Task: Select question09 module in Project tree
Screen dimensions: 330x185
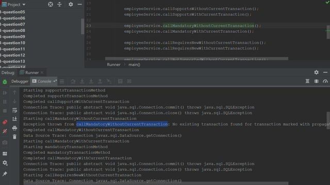Action: [x=12, y=36]
